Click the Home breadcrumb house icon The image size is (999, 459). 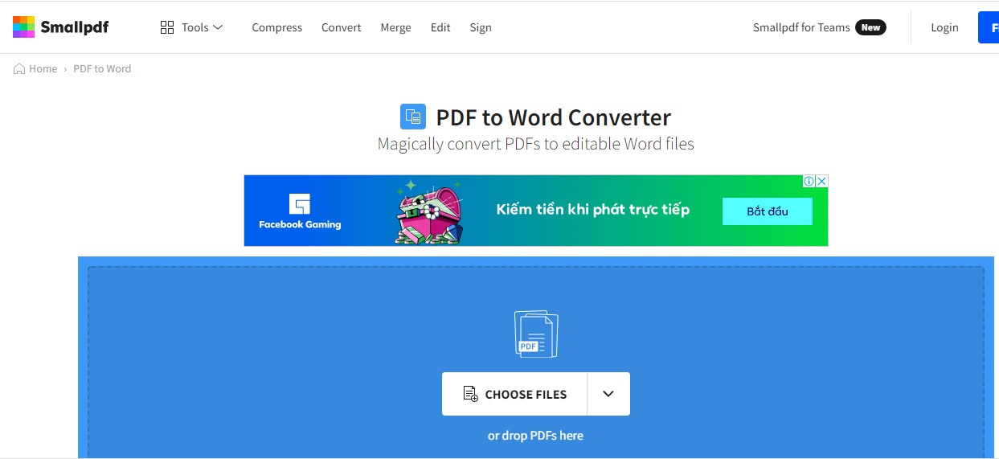click(19, 68)
